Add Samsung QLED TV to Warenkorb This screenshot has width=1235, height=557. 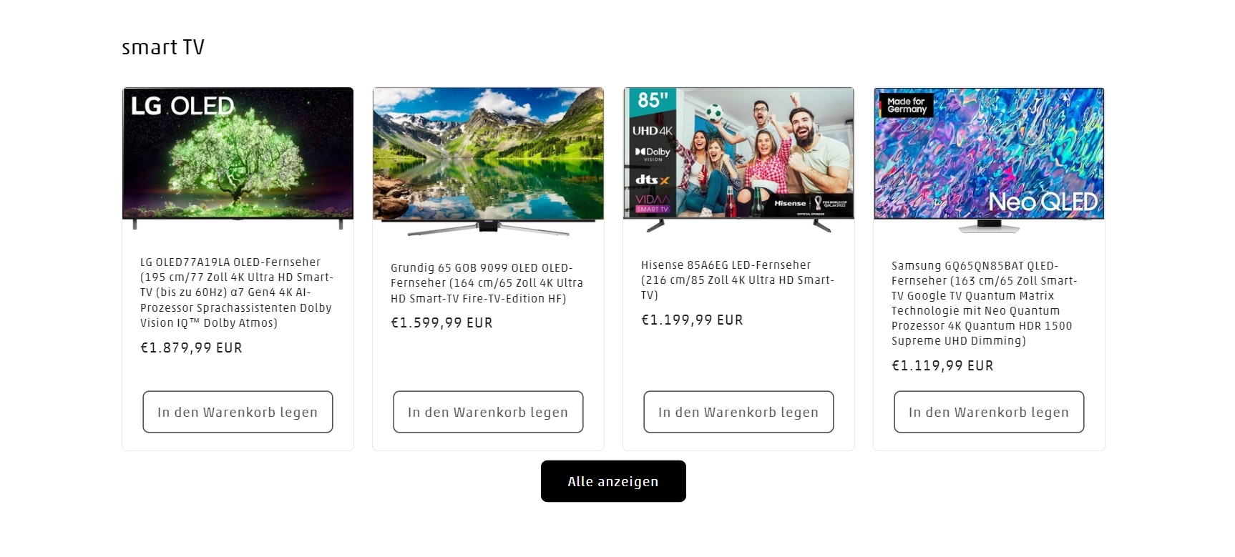(989, 412)
